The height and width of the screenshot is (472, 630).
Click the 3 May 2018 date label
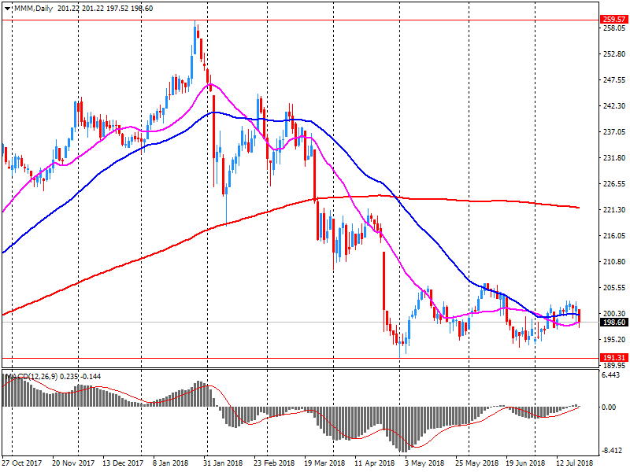[424, 463]
